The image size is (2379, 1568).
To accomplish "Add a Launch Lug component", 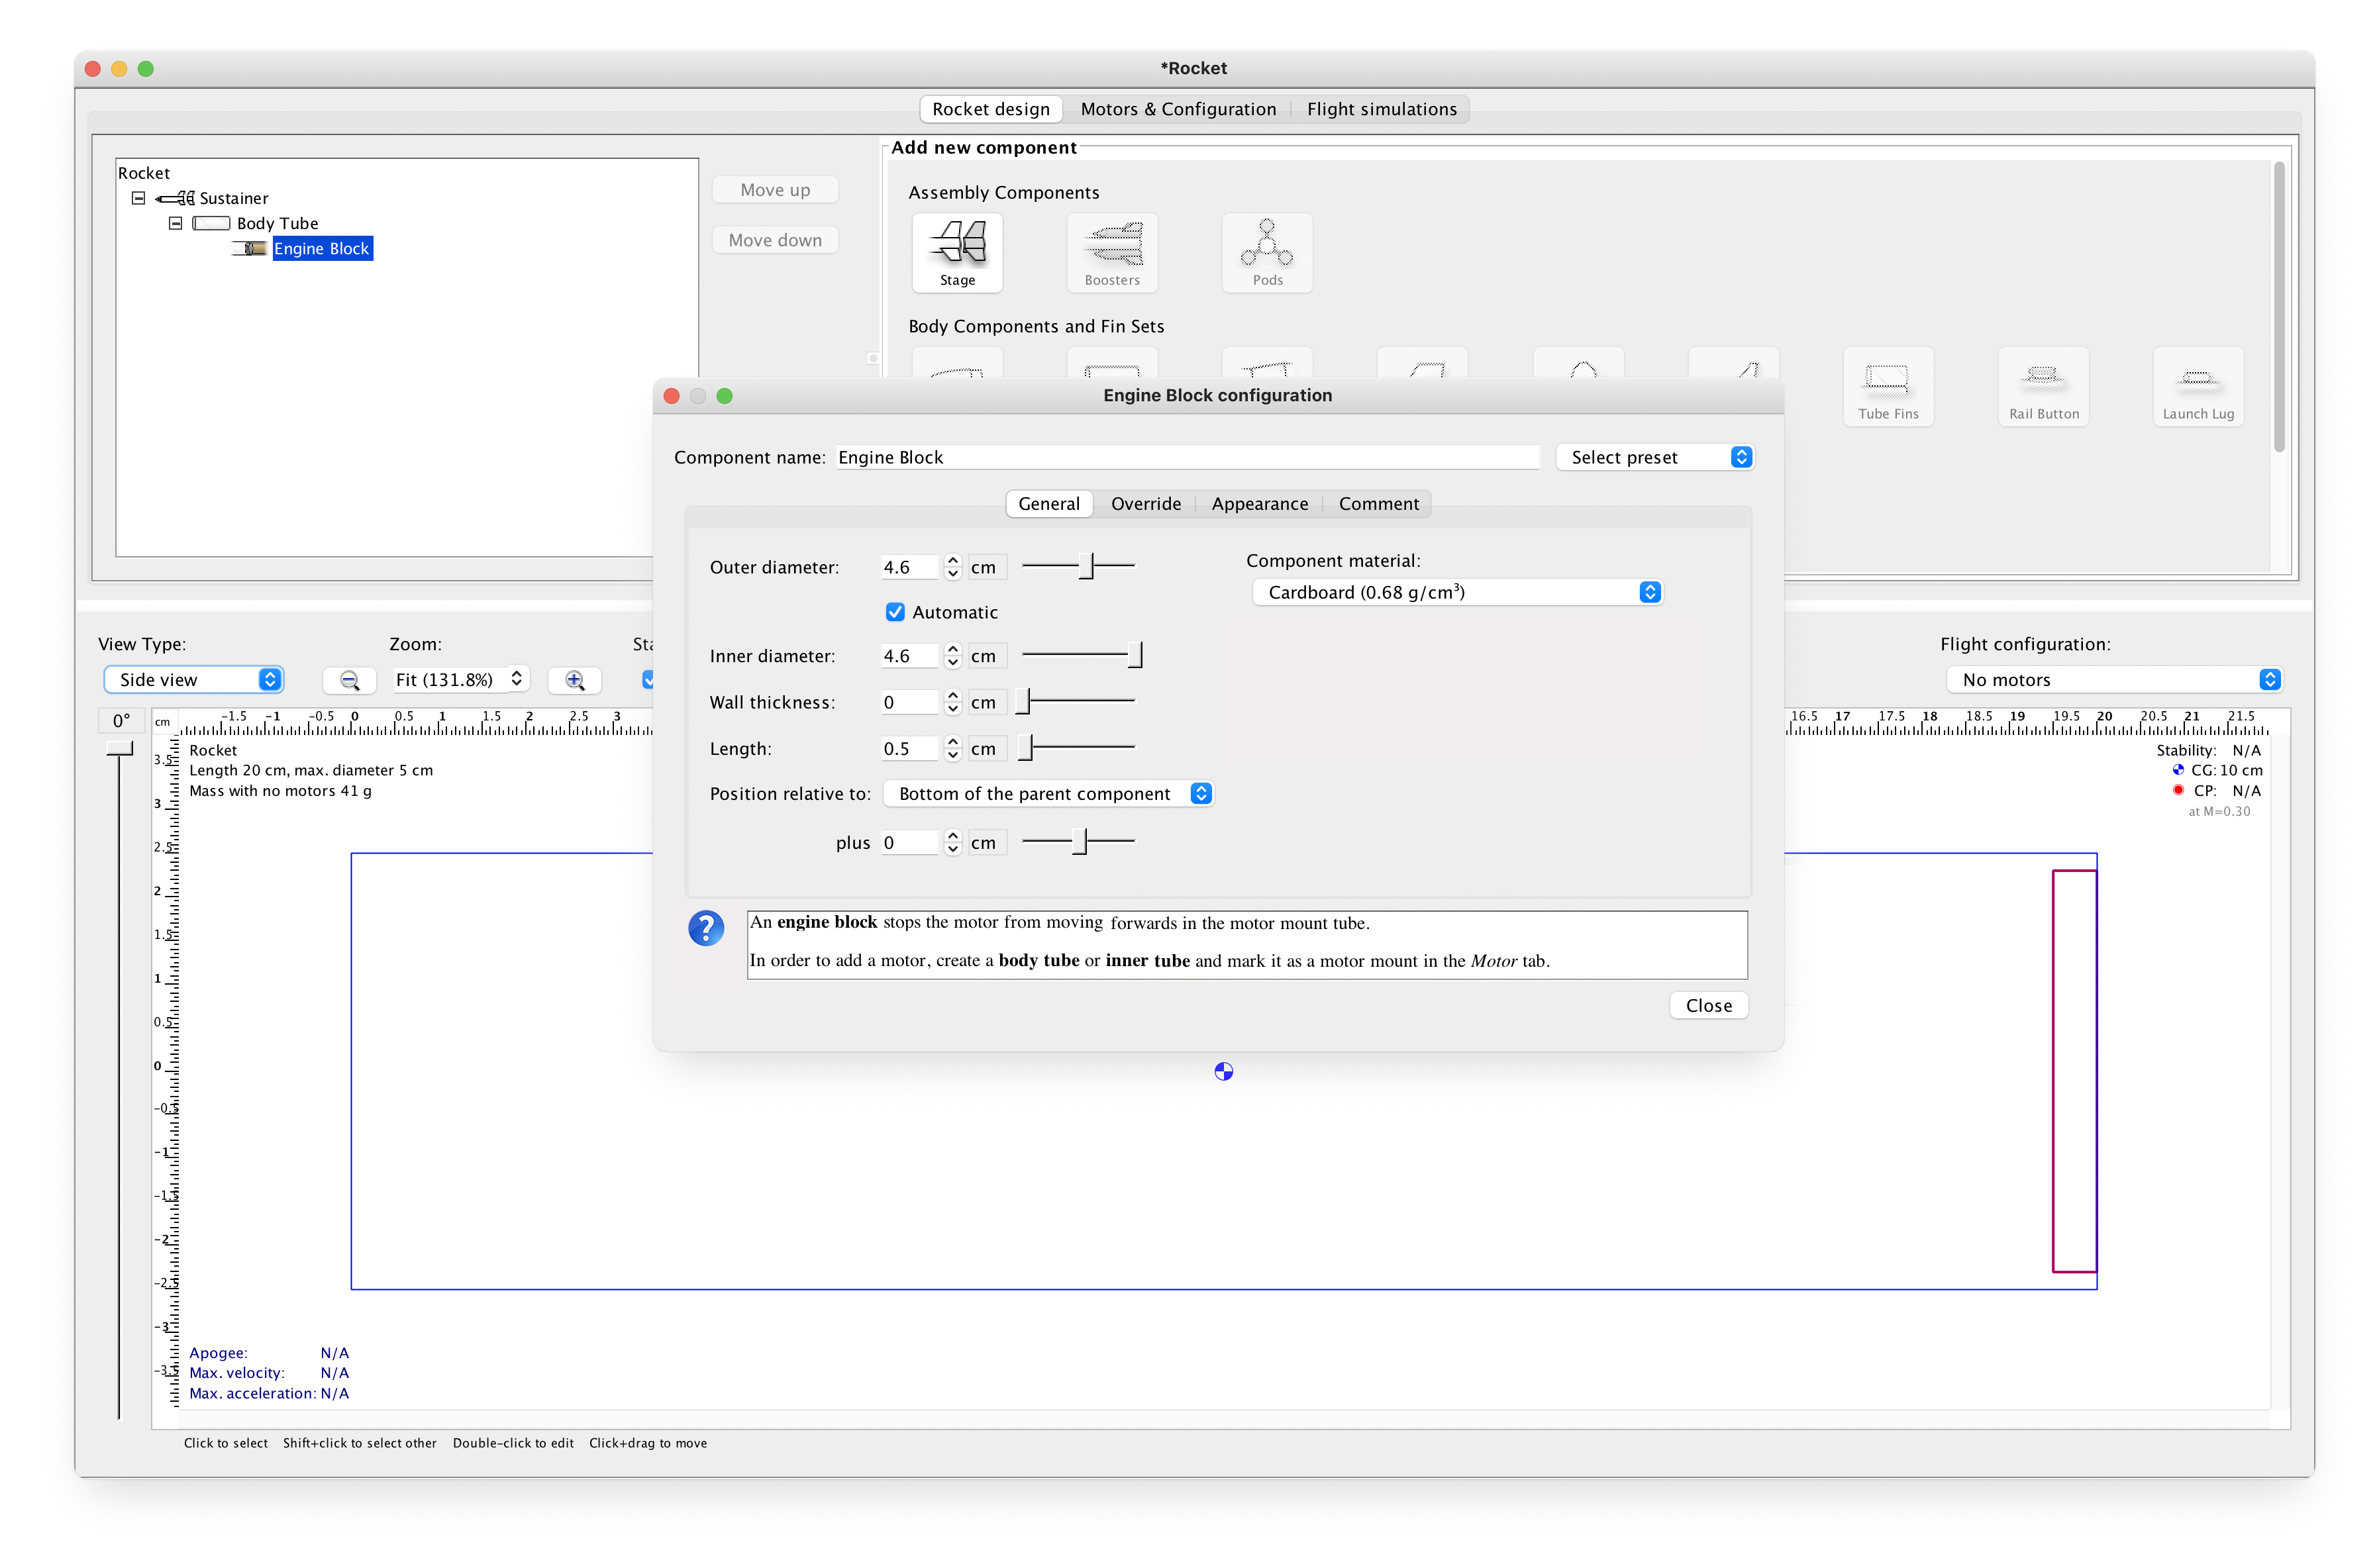I will tap(2198, 387).
